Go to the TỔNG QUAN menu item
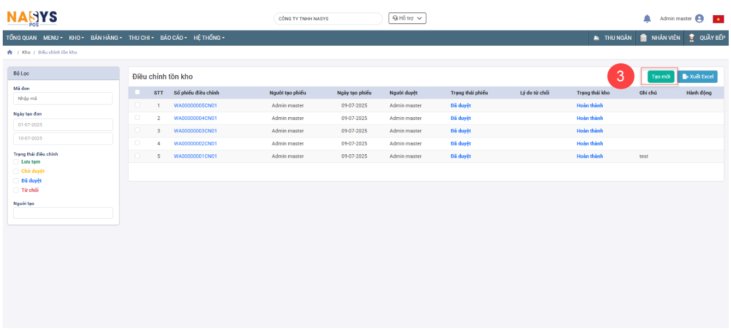This screenshot has width=731, height=332. click(21, 38)
